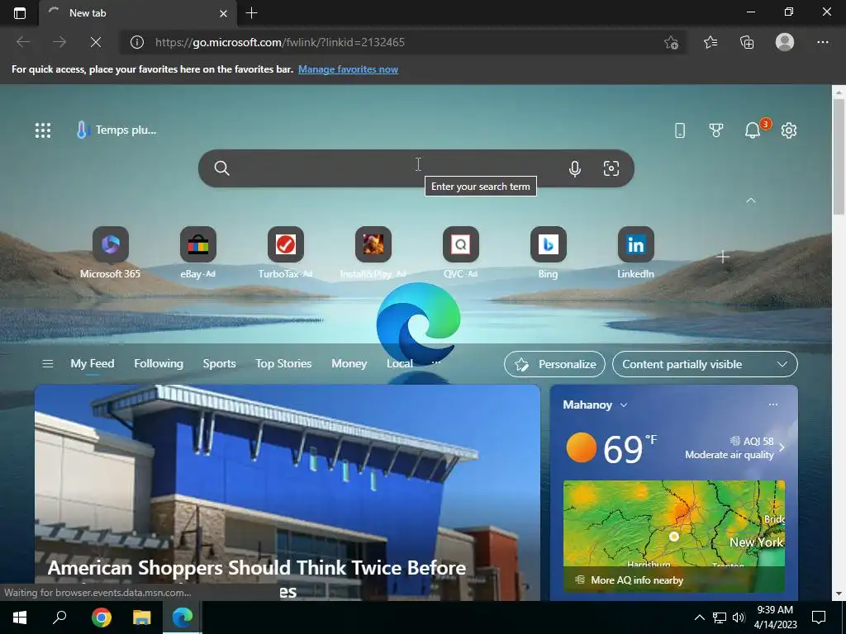Open the Action Center notifications
The width and height of the screenshot is (846, 634).
[819, 617]
